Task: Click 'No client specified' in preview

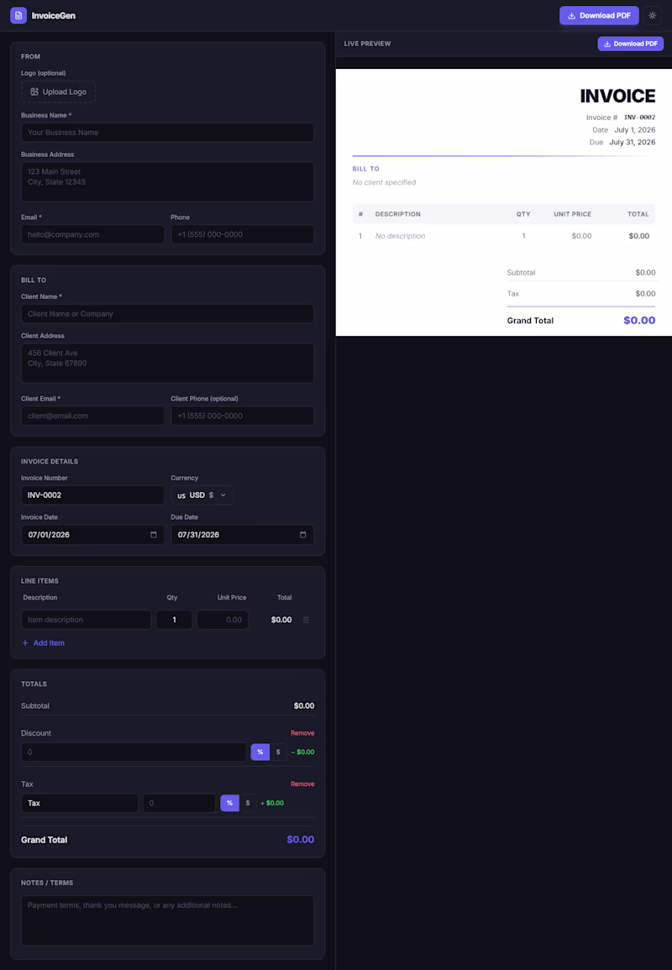Action: click(x=384, y=182)
